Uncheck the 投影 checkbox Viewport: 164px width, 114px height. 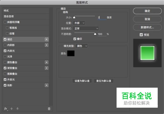coord(5,85)
